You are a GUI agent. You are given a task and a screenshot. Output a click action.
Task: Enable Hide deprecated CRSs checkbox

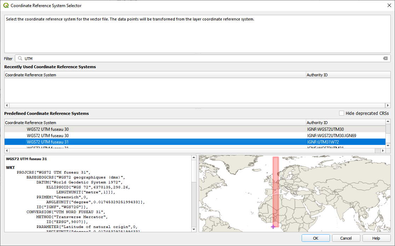342,113
